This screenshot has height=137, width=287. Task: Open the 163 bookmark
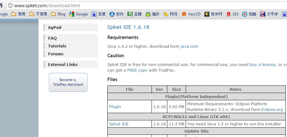click(232, 14)
